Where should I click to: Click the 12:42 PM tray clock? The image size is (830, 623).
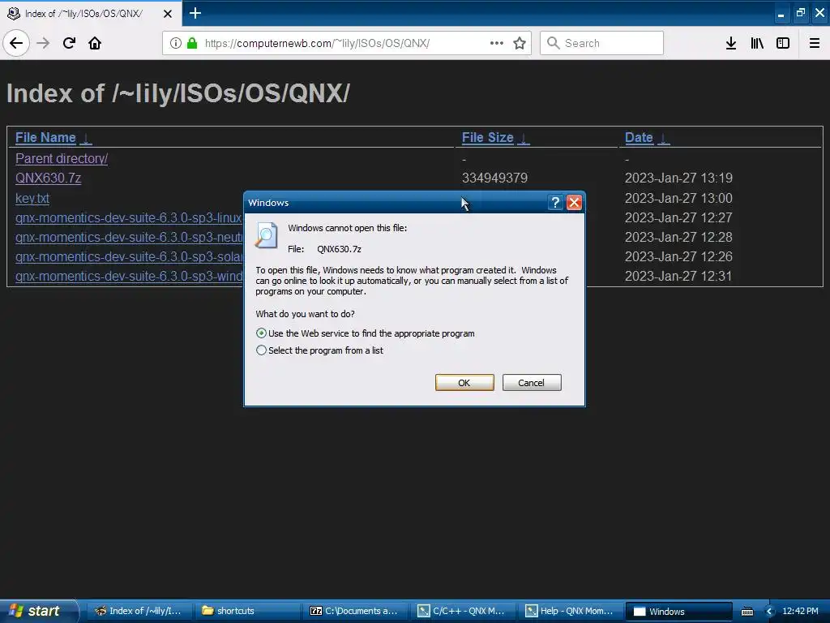[x=800, y=612]
